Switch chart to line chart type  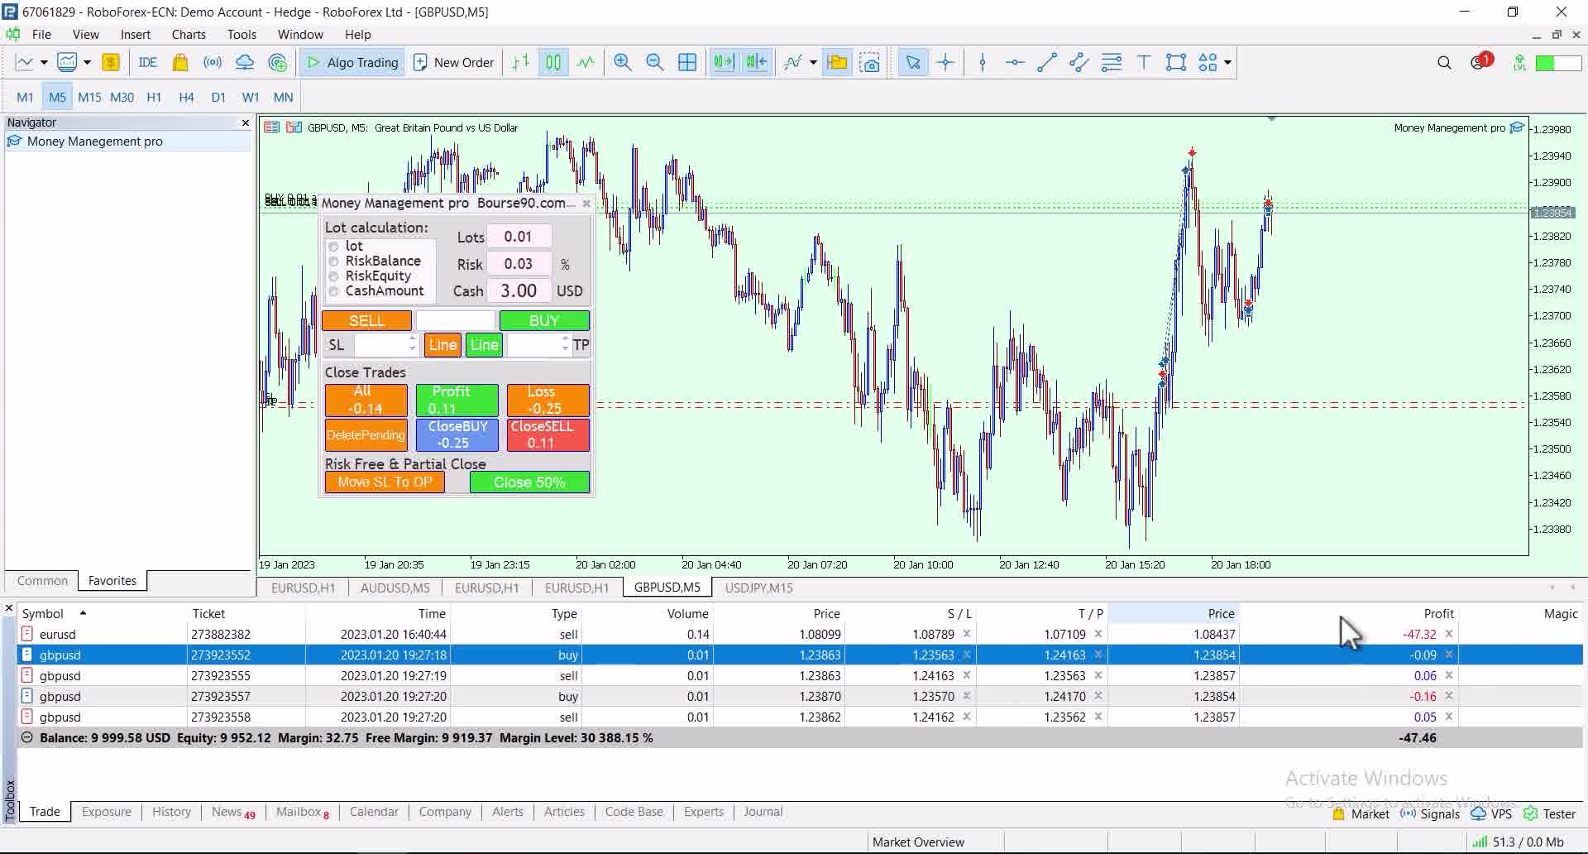586,62
